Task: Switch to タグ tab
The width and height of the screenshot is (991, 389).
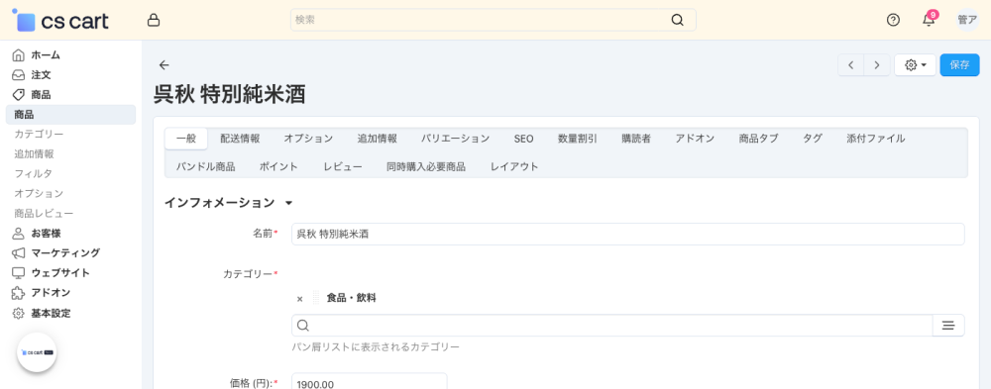Action: pos(813,139)
